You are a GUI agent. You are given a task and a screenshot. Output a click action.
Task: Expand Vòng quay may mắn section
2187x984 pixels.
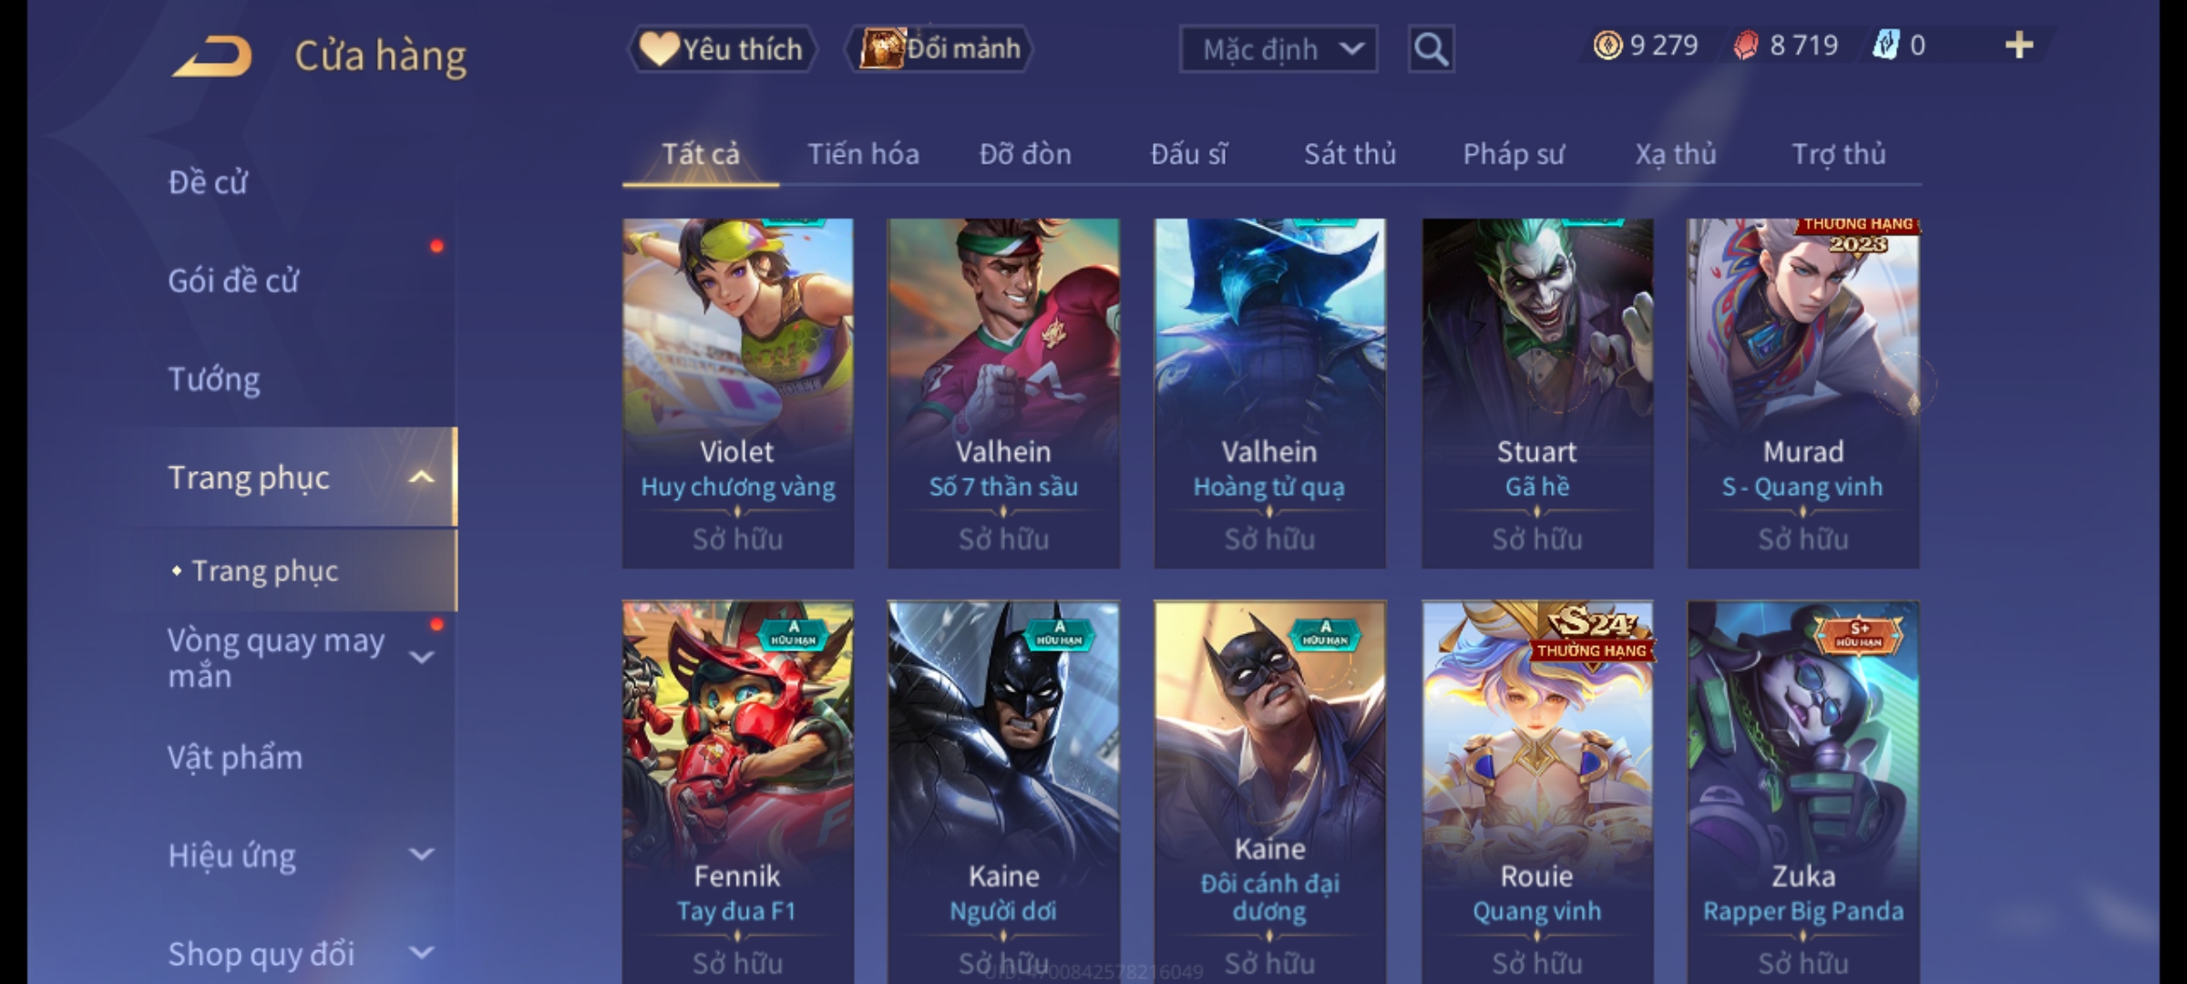[x=421, y=657]
